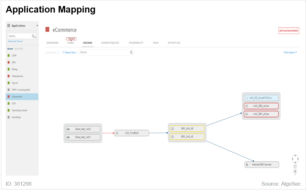Image resolution: width=306 pixels, height=190 pixels.
Task: Open the Risks tab
Action: click(156, 43)
